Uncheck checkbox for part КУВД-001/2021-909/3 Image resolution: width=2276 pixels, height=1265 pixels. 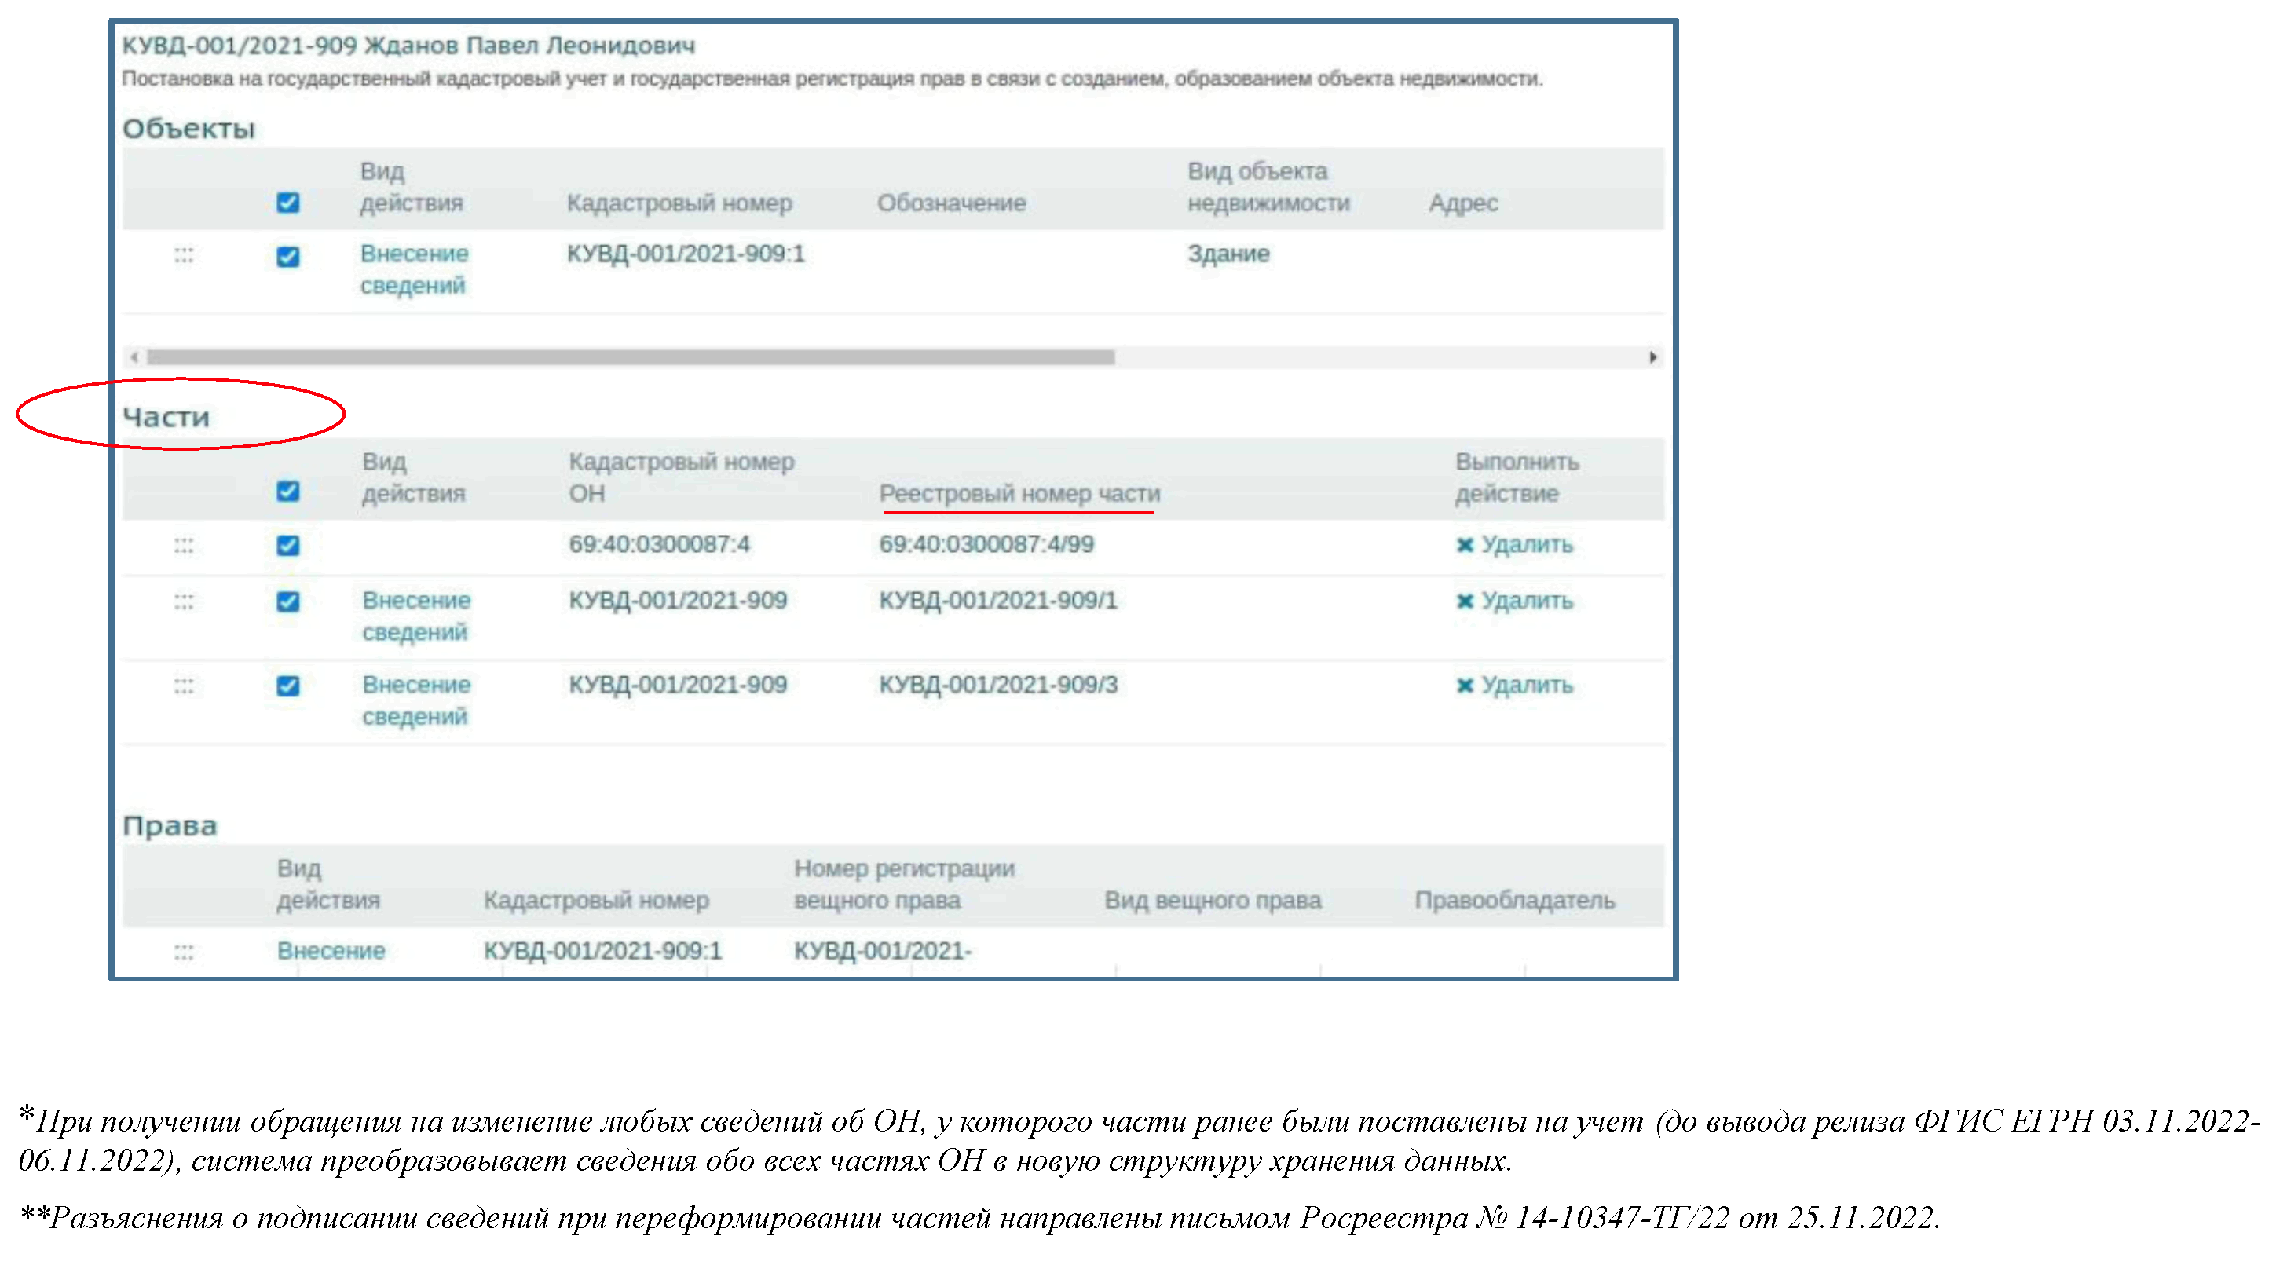(288, 686)
